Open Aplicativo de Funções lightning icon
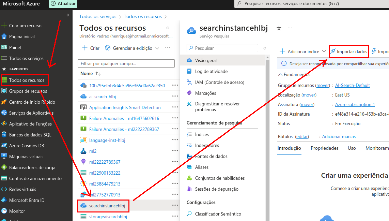Viewport: 389px width, 221px height. click(x=4, y=124)
